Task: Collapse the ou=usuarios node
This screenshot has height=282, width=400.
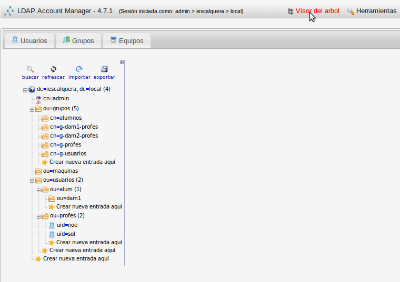Action: (x=32, y=181)
